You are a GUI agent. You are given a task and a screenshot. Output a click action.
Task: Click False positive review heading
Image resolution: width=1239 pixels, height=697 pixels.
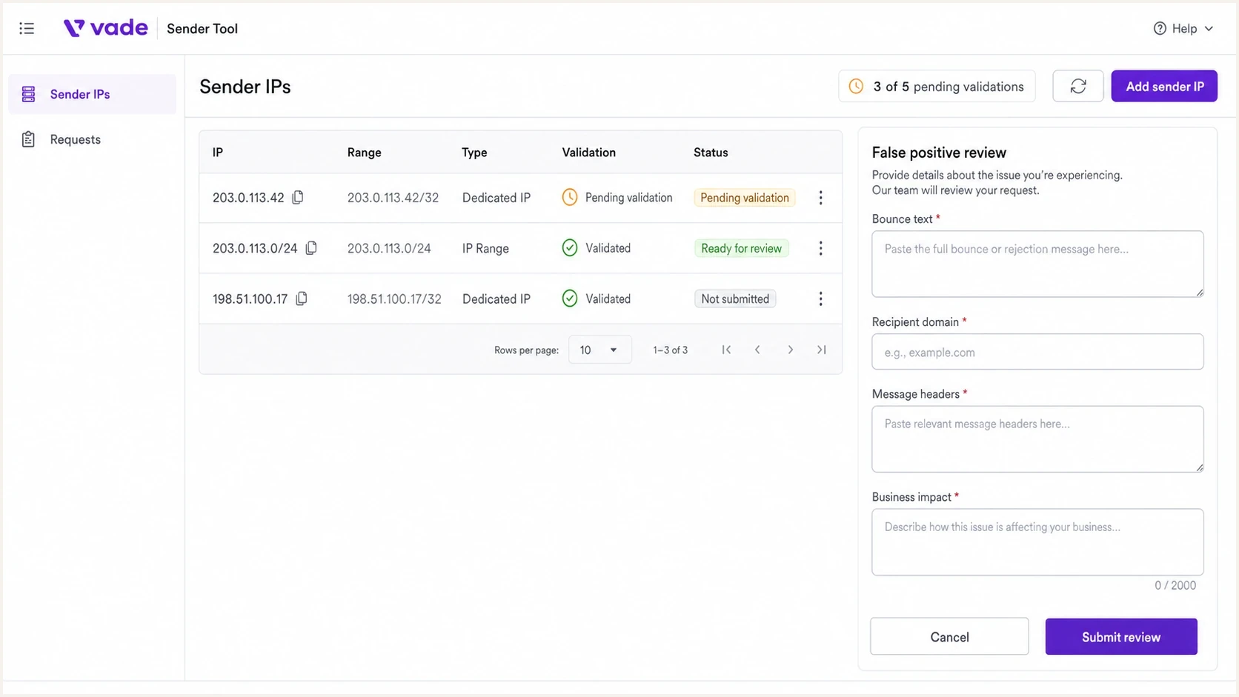(939, 153)
